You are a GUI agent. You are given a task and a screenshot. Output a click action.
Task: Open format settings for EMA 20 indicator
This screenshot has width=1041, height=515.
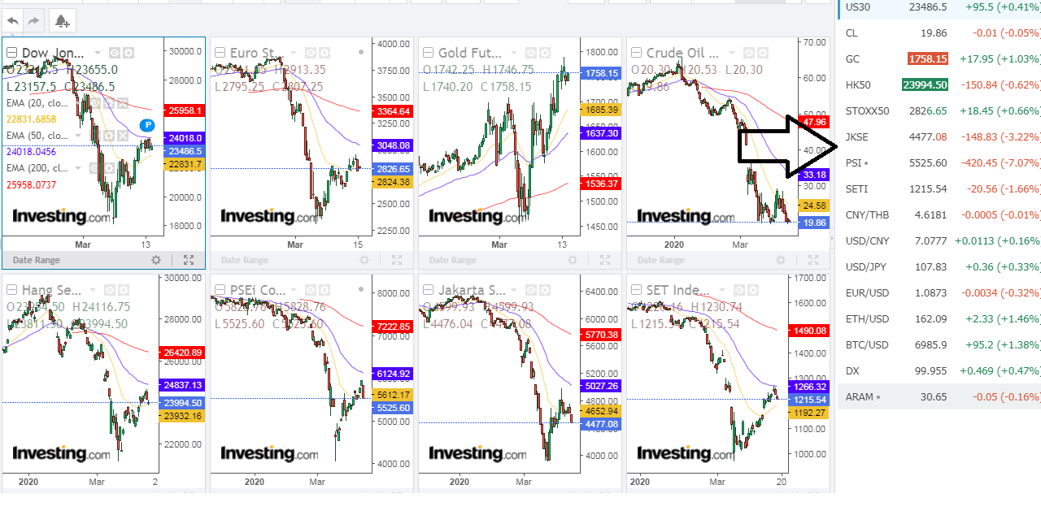(x=108, y=103)
